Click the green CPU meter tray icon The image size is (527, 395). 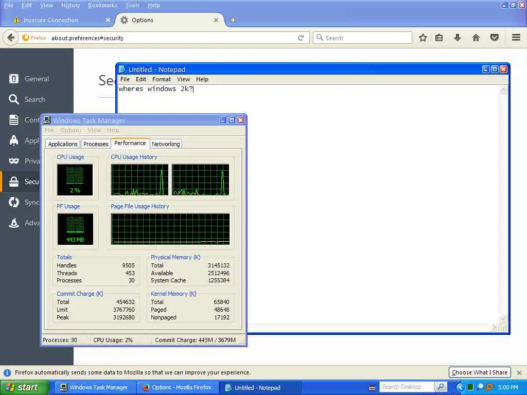click(x=470, y=387)
